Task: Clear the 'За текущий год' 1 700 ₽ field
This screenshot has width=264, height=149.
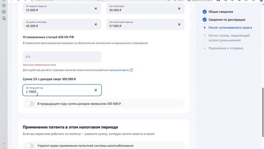Action: tap(96, 90)
